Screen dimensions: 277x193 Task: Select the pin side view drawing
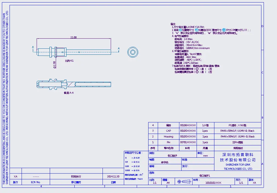(73, 51)
